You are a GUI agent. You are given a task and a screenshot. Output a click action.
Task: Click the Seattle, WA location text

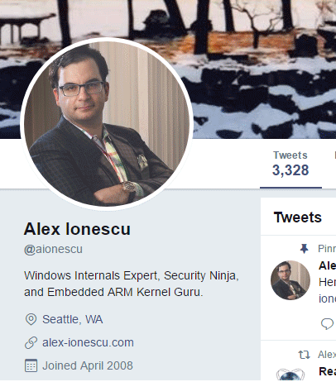pyautogui.click(x=73, y=319)
